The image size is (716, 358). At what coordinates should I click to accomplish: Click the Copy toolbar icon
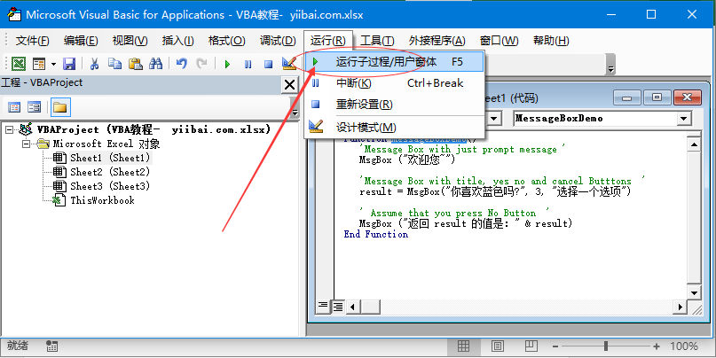coord(114,64)
